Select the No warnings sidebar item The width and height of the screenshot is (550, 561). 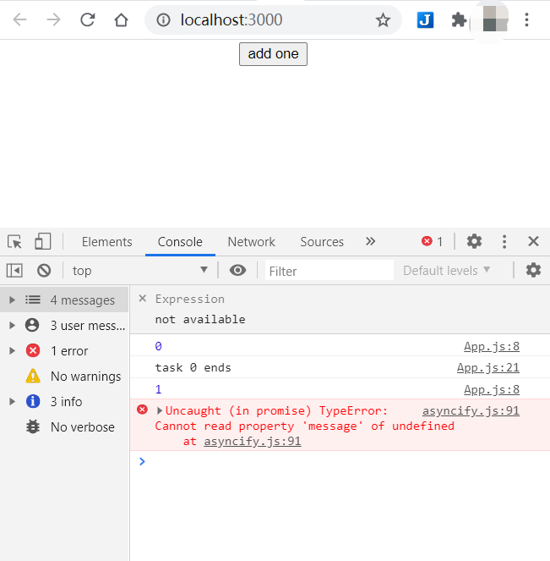[x=64, y=376]
